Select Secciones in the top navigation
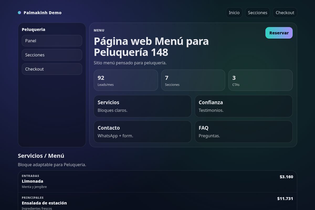This screenshot has height=210, width=315. click(258, 12)
